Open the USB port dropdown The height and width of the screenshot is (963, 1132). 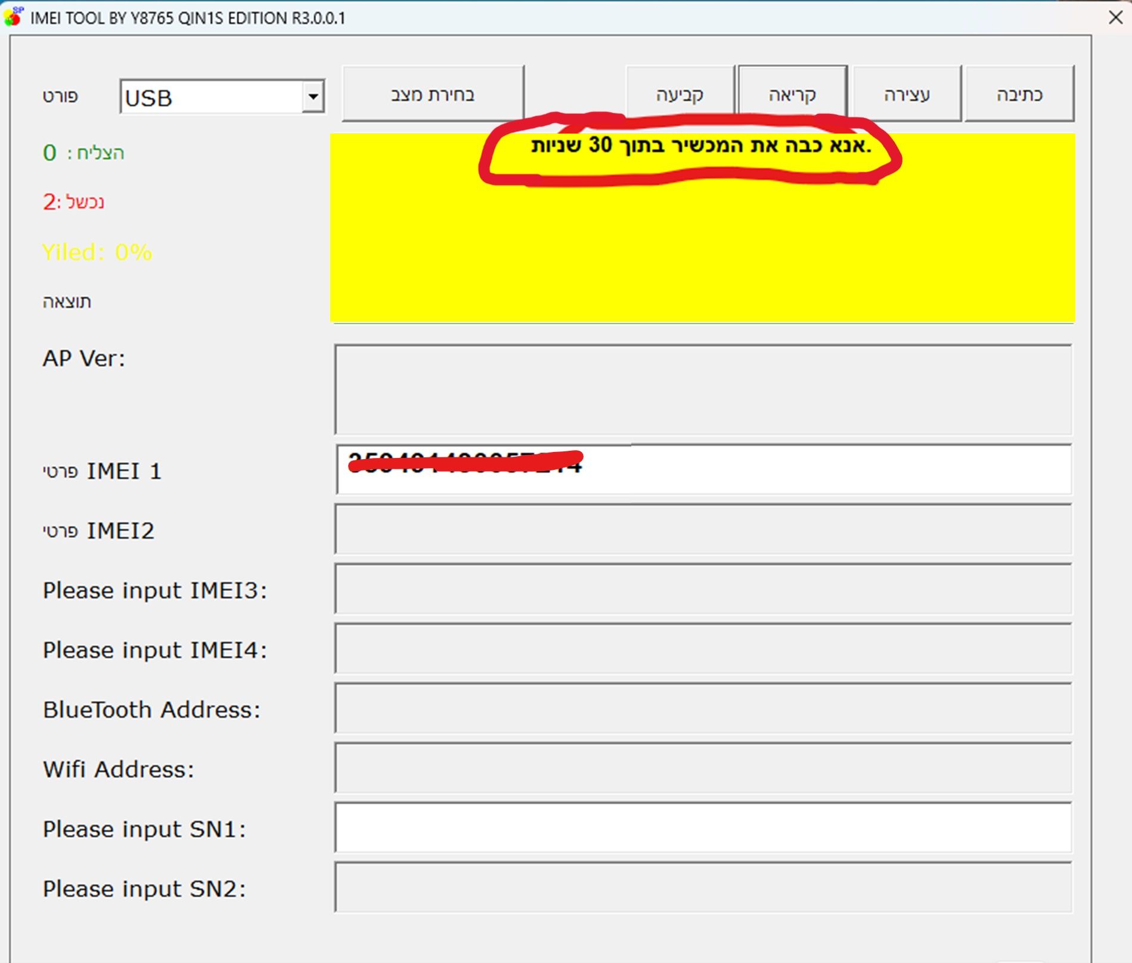[x=313, y=97]
